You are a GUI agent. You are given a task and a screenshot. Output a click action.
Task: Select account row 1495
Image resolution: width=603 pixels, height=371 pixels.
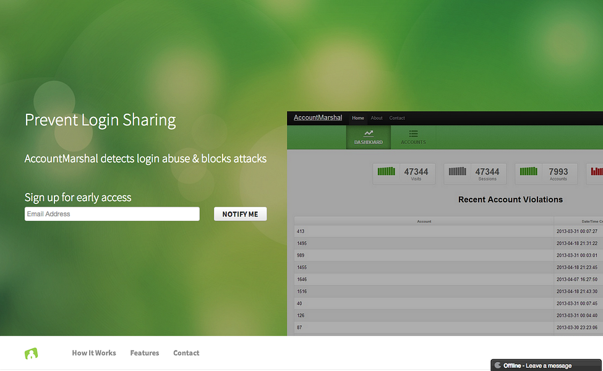[x=424, y=244]
